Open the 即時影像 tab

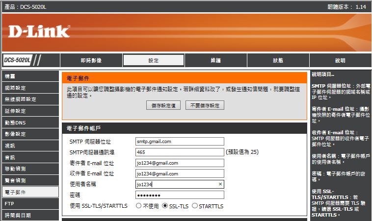(x=91, y=60)
